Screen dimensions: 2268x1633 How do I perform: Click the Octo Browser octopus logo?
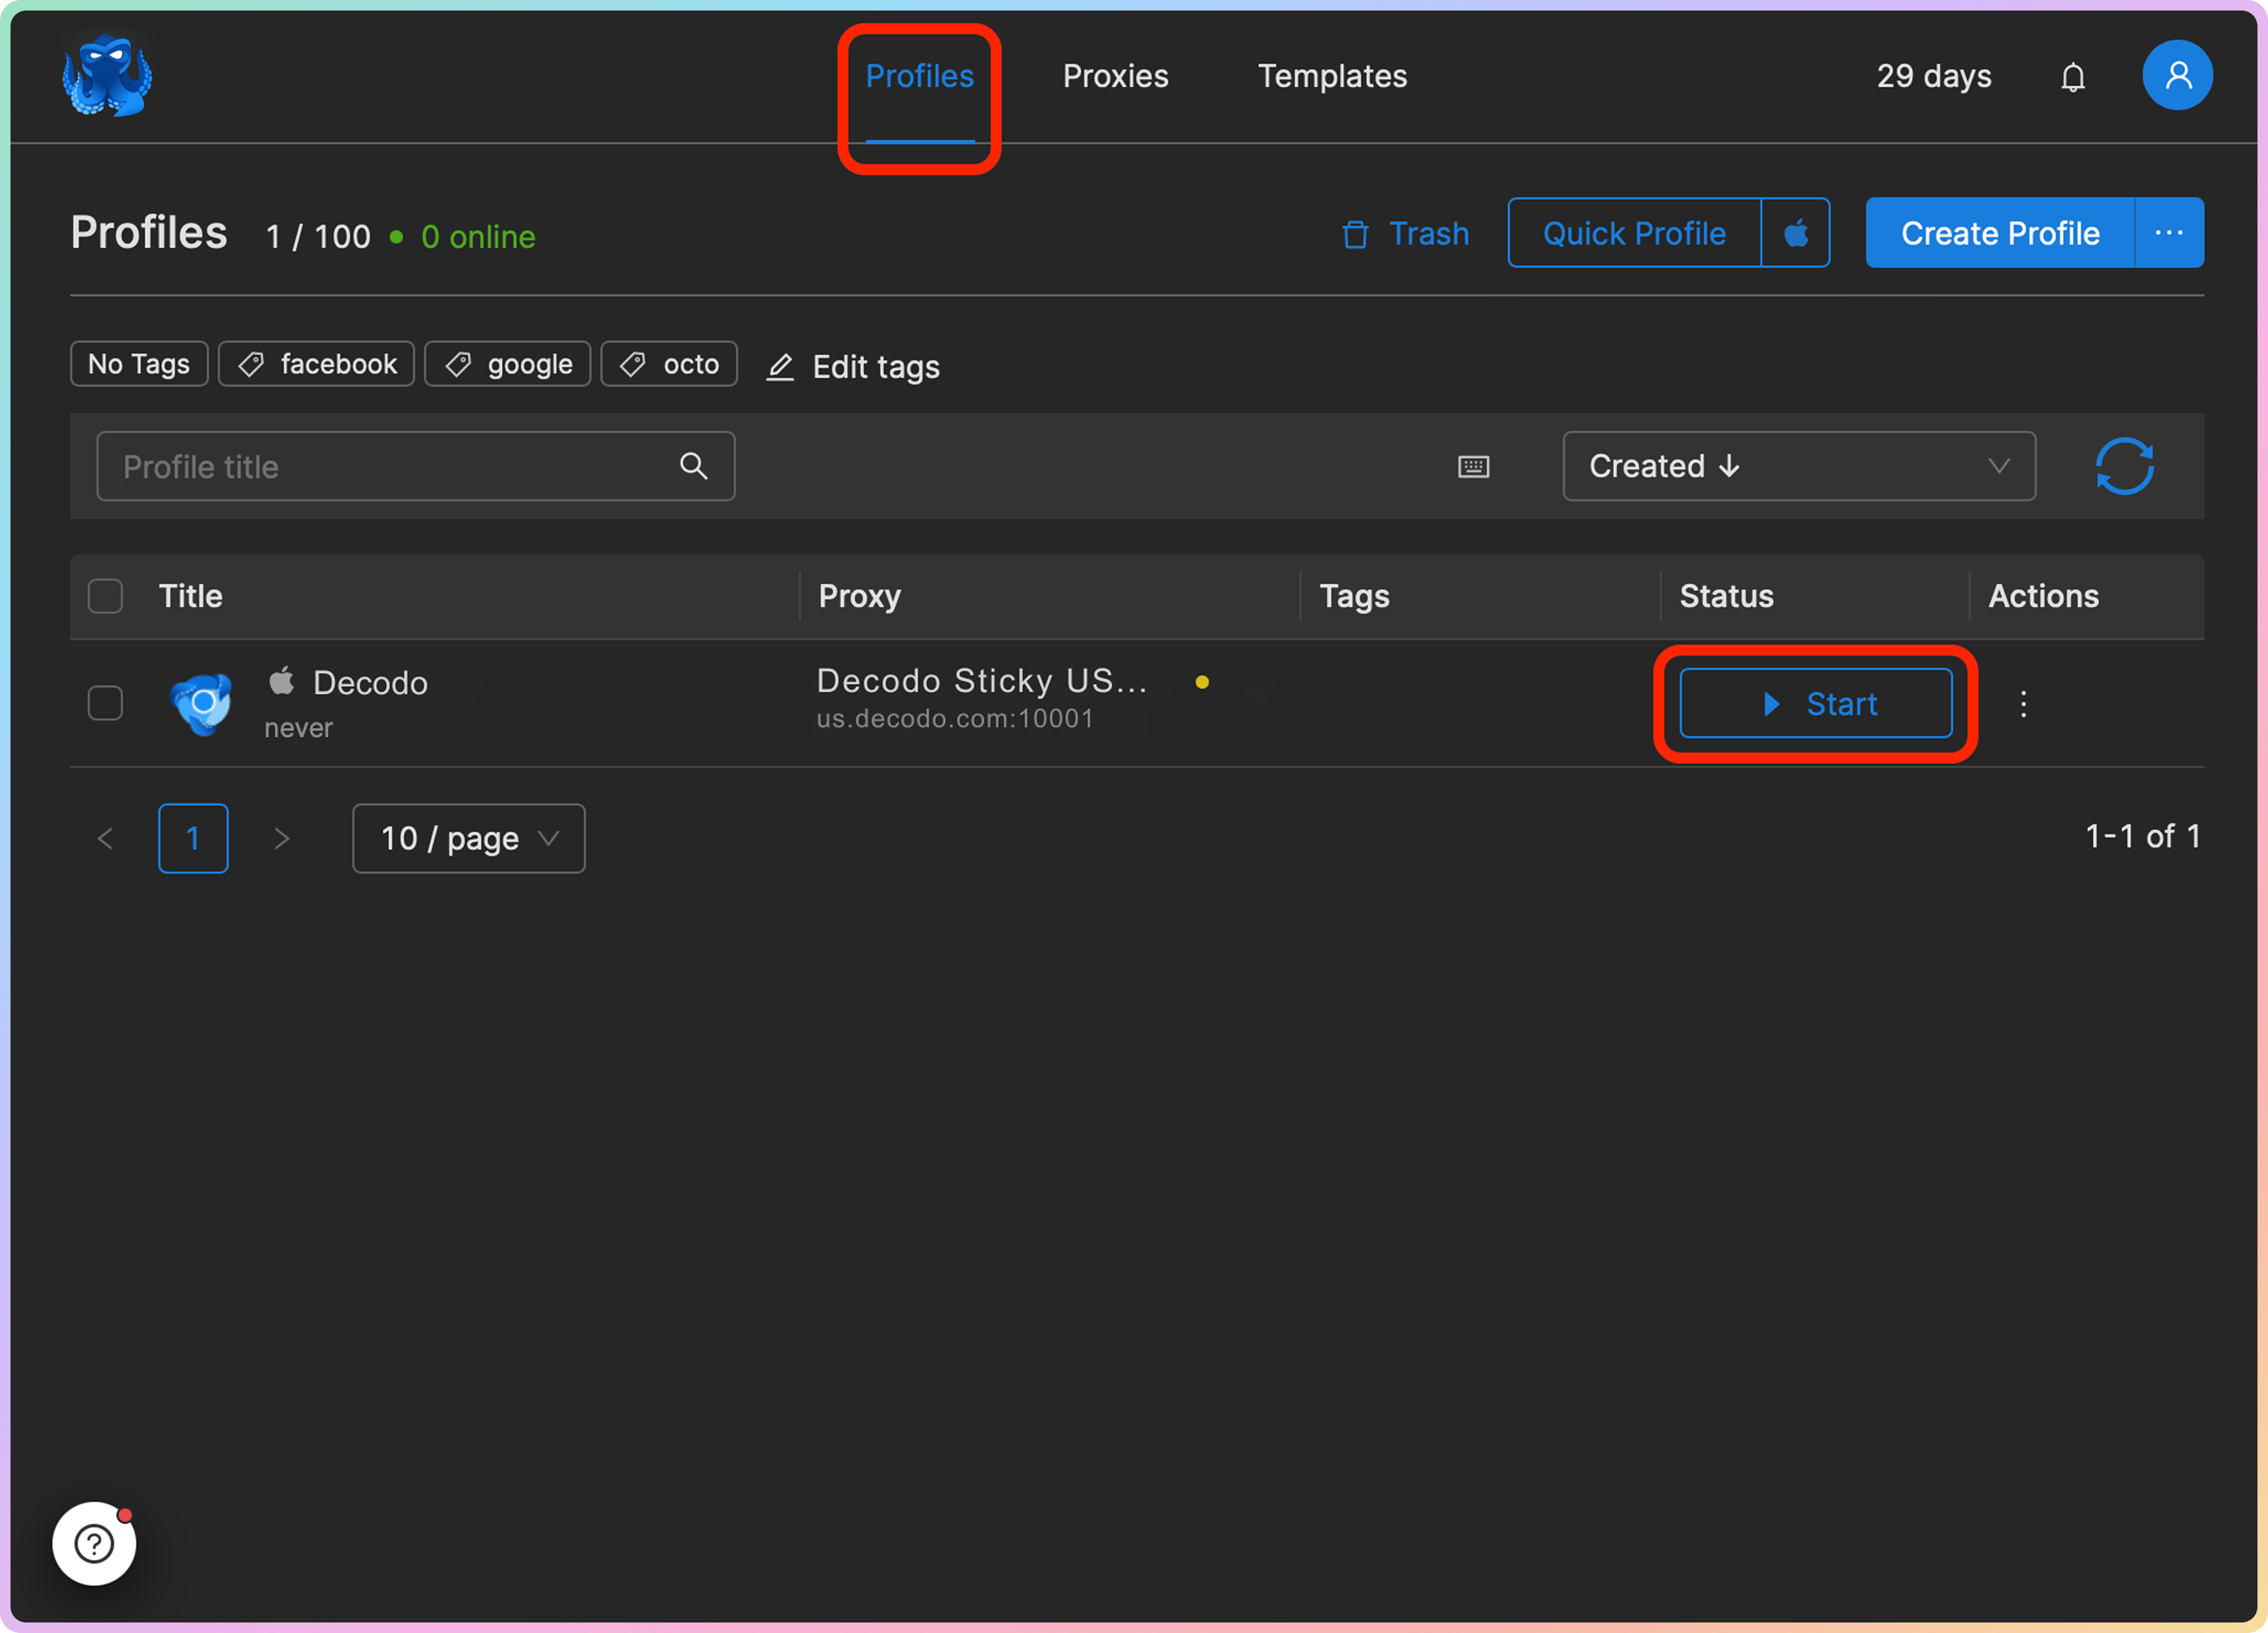(106, 76)
